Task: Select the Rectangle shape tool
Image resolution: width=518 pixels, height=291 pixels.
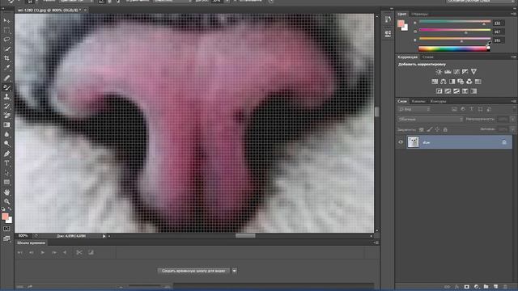Action: pos(6,182)
